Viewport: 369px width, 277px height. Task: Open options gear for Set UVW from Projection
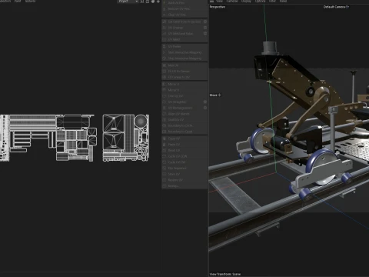205,22
